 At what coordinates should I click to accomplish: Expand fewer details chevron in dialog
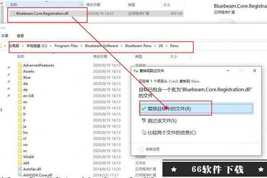[x=141, y=149]
